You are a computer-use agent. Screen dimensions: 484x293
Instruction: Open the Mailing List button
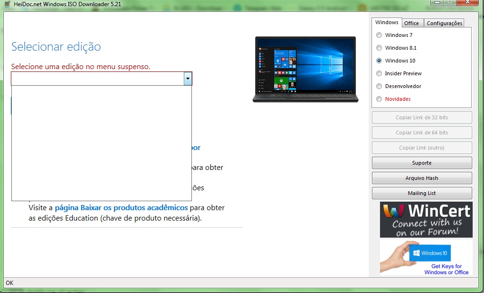[x=422, y=193]
